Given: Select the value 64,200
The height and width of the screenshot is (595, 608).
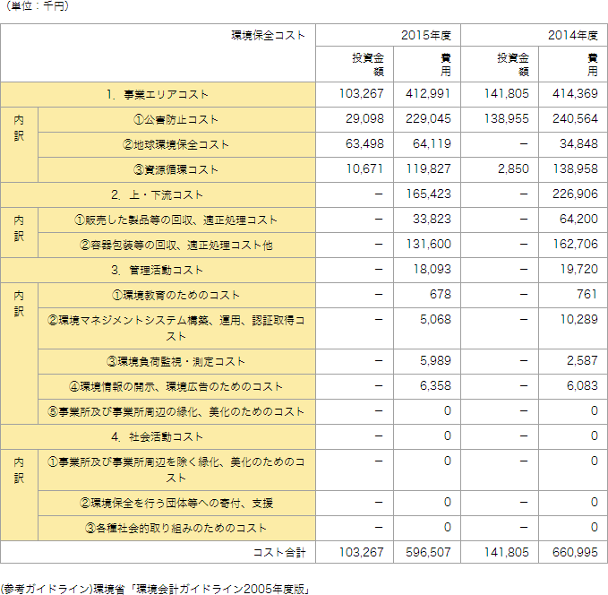Looking at the screenshot, I should coord(578,220).
